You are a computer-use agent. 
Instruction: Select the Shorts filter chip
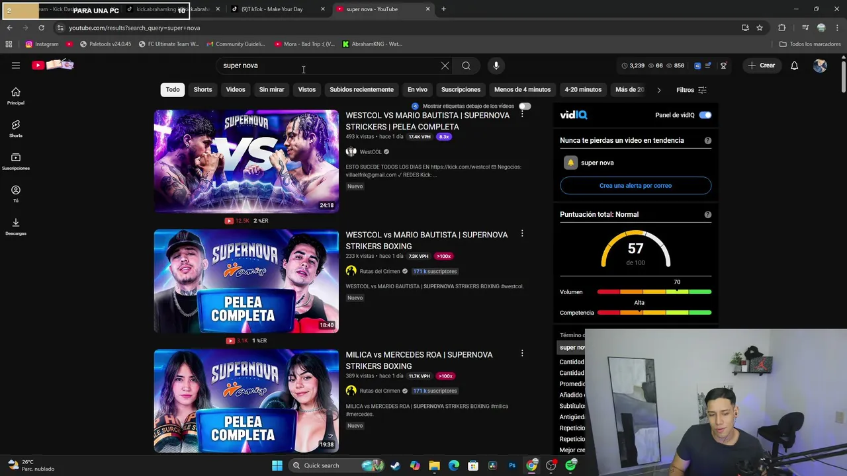coord(202,89)
